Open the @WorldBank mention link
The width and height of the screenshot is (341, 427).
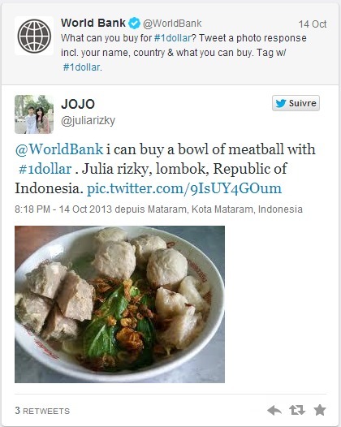click(x=59, y=149)
